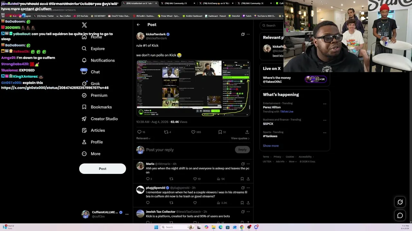412x231 pixels.
Task: Open Terms link in footer
Action: click(x=266, y=157)
